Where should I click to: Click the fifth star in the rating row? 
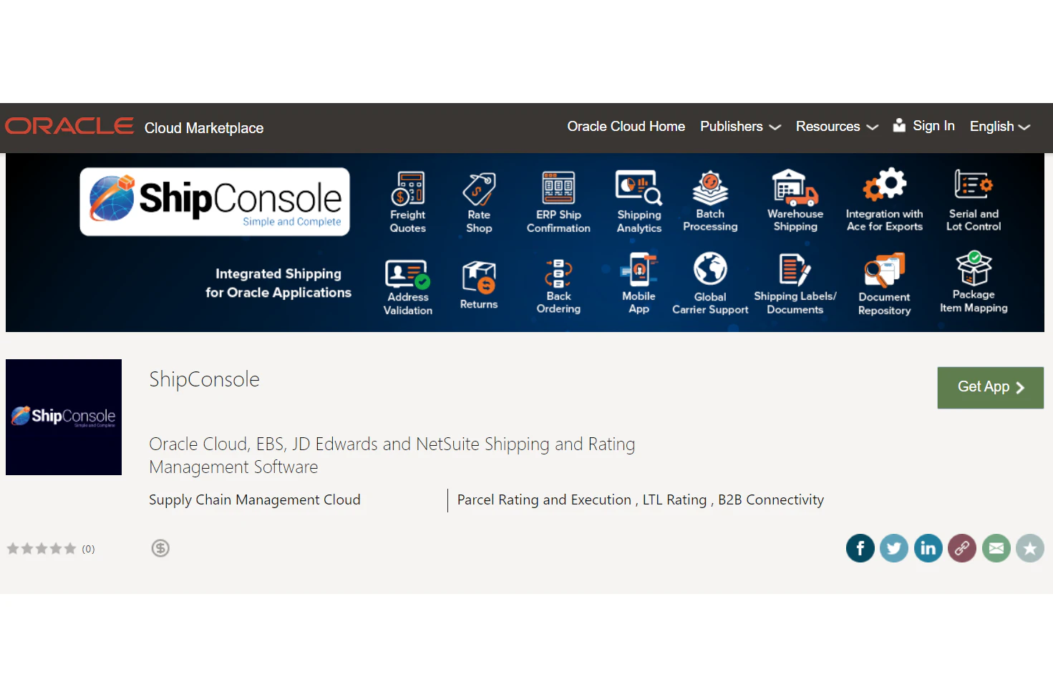(70, 548)
